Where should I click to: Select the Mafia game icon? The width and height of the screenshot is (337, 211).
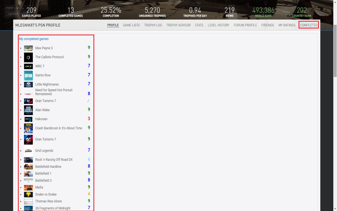(x=28, y=188)
